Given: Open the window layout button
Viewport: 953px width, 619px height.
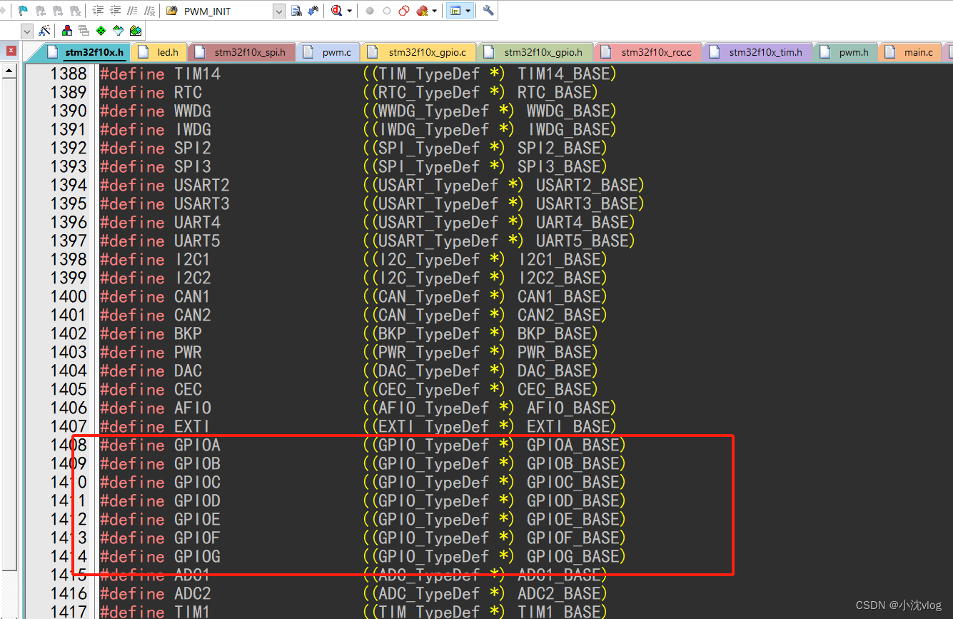Looking at the screenshot, I should (455, 11).
